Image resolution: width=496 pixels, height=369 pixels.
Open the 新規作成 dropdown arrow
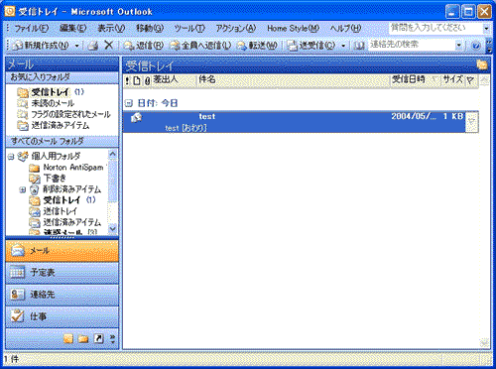[76, 46]
